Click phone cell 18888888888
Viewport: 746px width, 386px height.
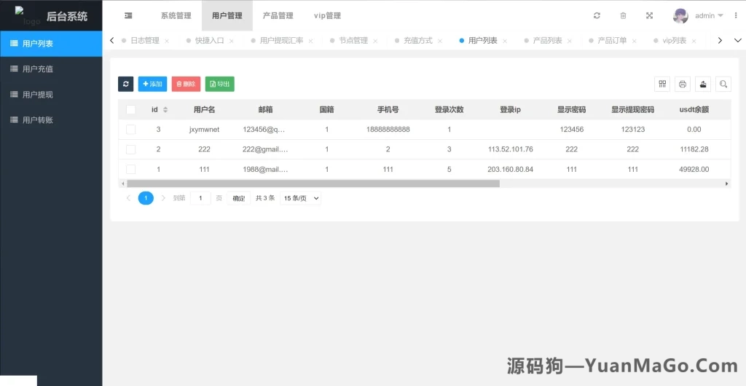pos(388,130)
